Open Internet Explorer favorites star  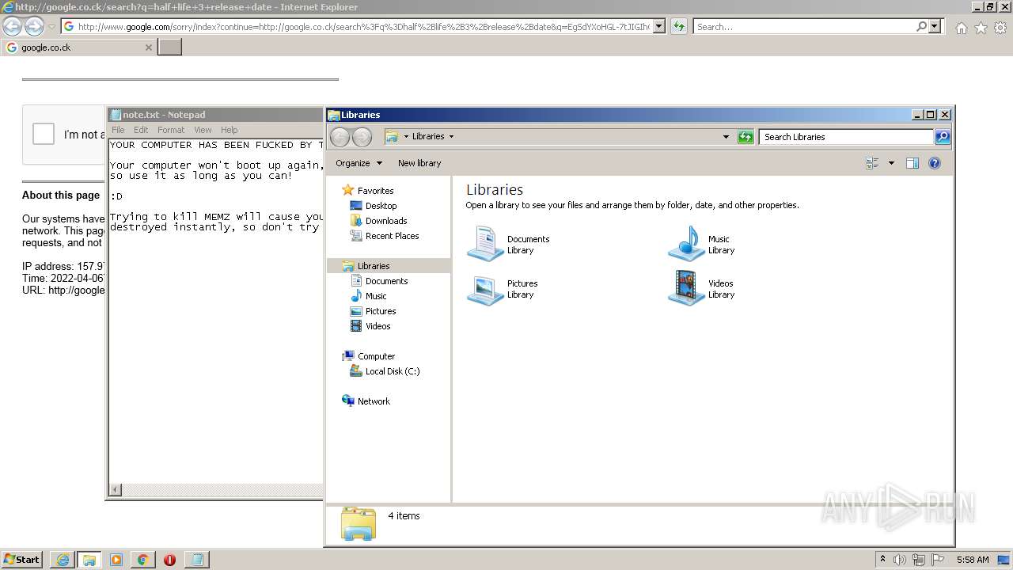981,28
